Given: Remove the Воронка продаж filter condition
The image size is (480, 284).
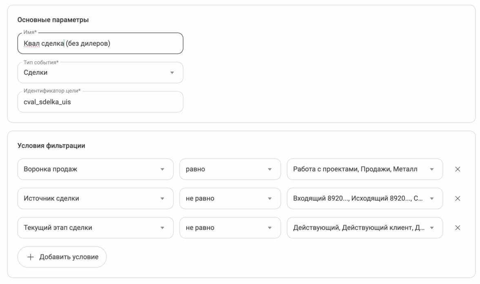Looking at the screenshot, I should (458, 169).
